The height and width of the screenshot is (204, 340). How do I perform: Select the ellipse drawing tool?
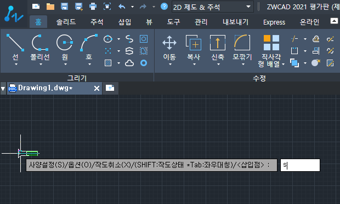coord(108,39)
